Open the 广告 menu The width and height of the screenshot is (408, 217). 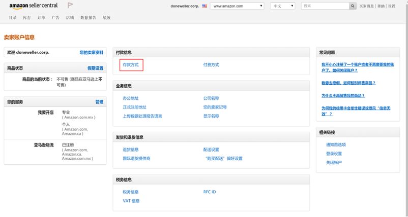tap(55, 18)
